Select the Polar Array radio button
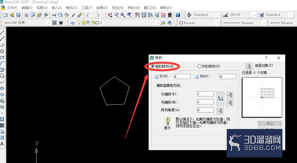The width and height of the screenshot is (297, 163). pos(199,66)
